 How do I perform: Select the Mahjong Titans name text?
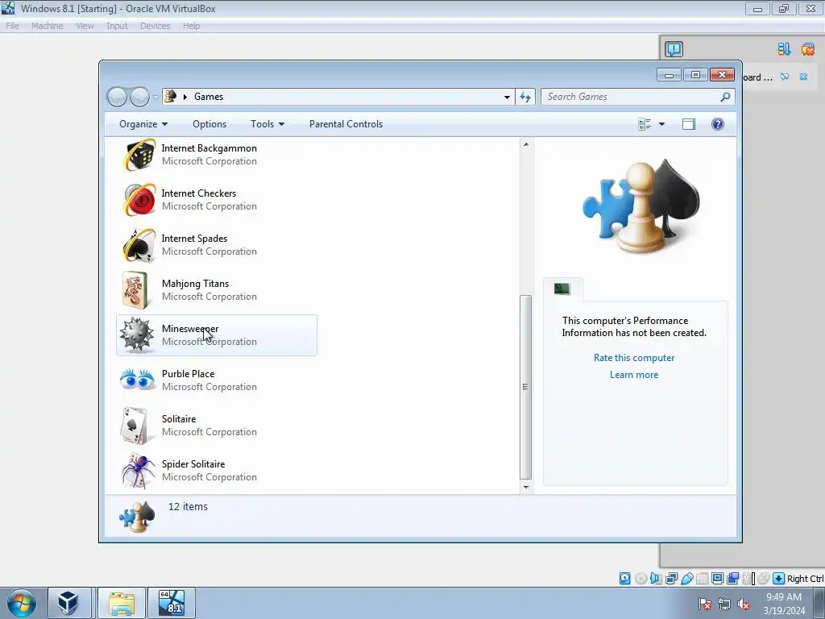pos(195,284)
